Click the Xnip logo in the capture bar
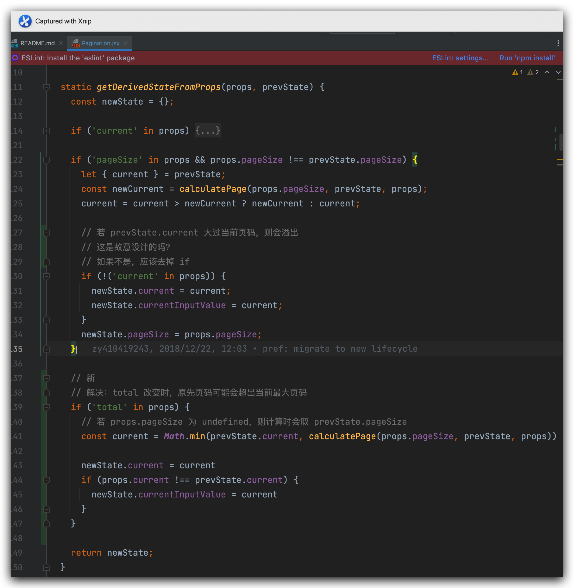This screenshot has height=588, width=574. click(x=25, y=21)
